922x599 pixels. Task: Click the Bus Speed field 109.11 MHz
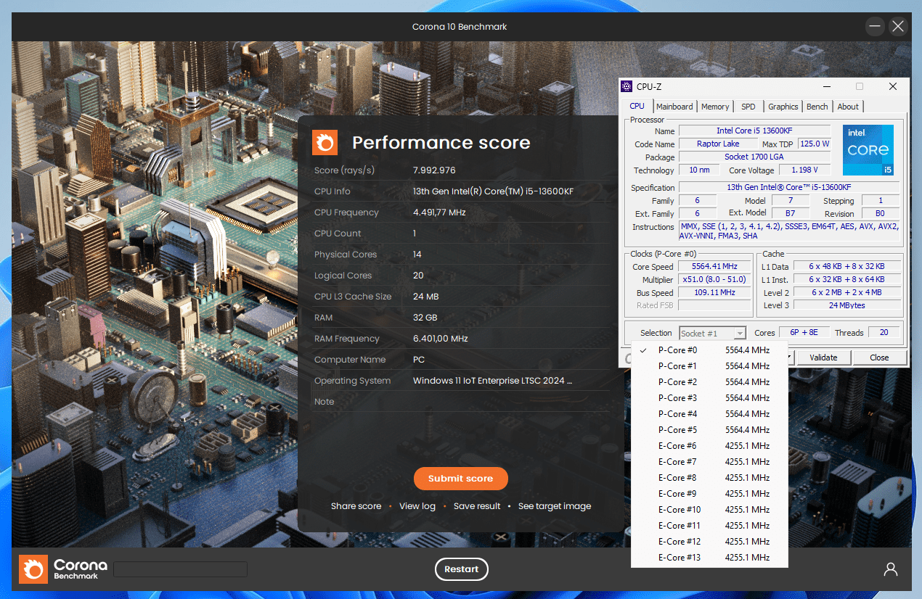click(x=714, y=293)
